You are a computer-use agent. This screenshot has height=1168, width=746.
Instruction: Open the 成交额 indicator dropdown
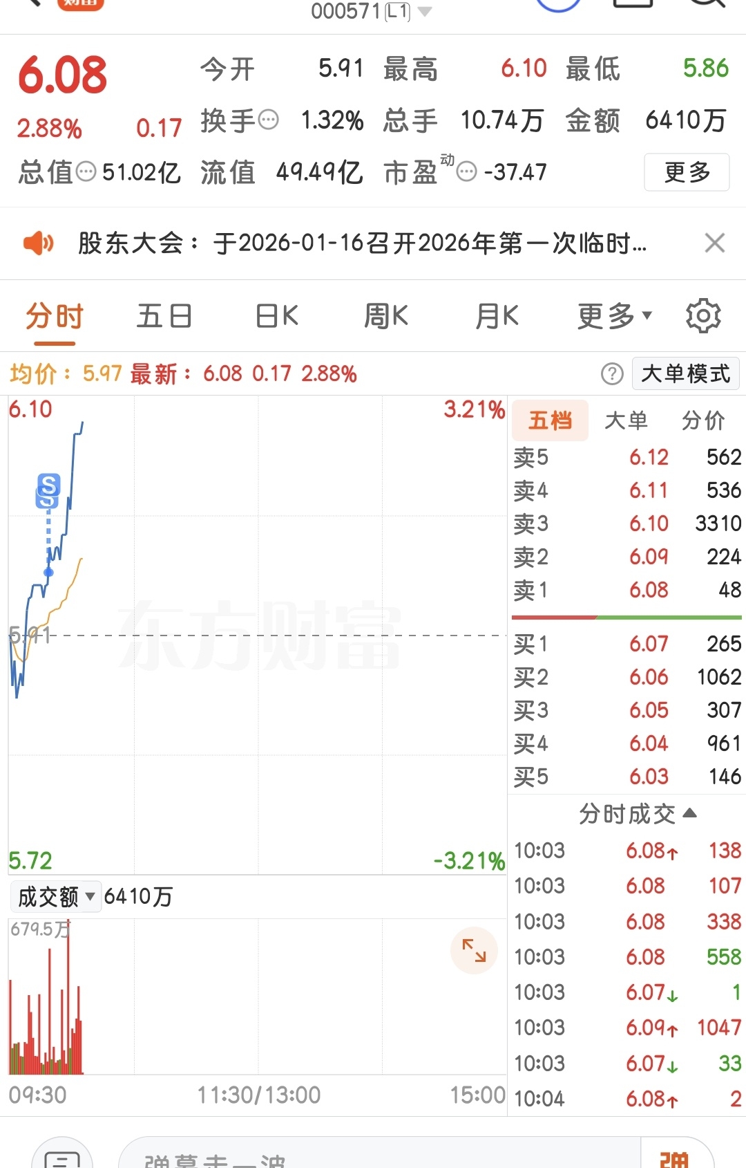55,897
